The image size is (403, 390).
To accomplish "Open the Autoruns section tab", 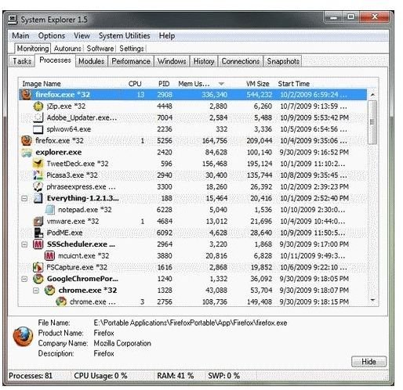I will [67, 49].
